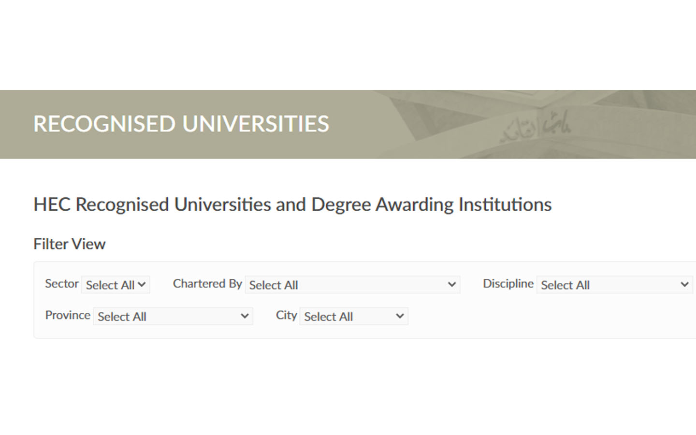Select the Select All text in City filter
This screenshot has height=435, width=696.
[328, 317]
